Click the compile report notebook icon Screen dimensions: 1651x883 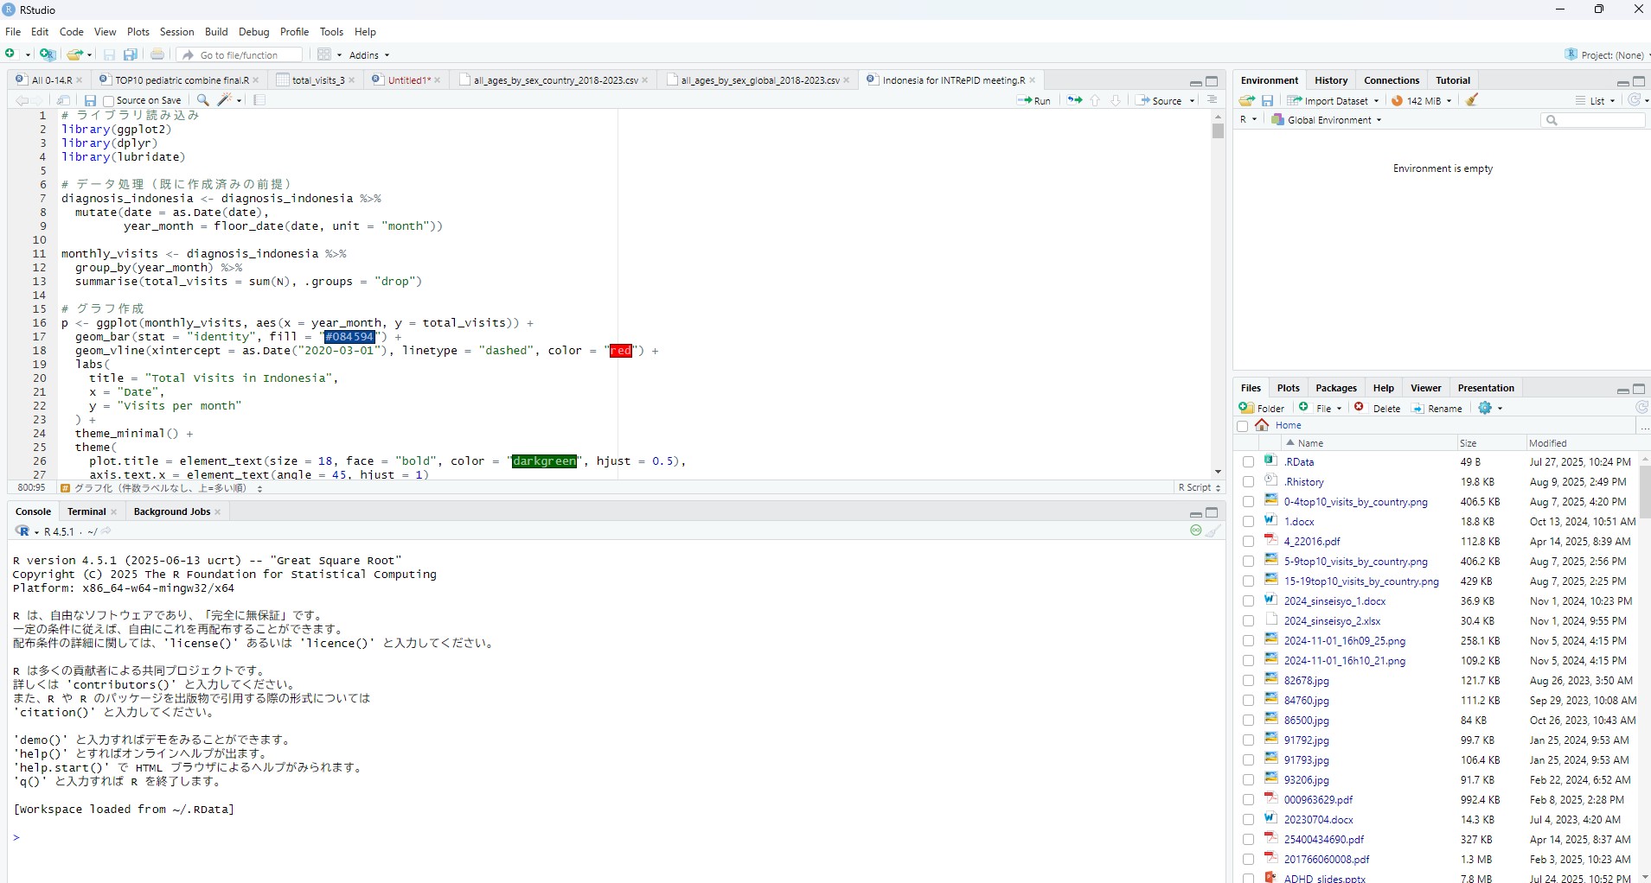(x=259, y=100)
